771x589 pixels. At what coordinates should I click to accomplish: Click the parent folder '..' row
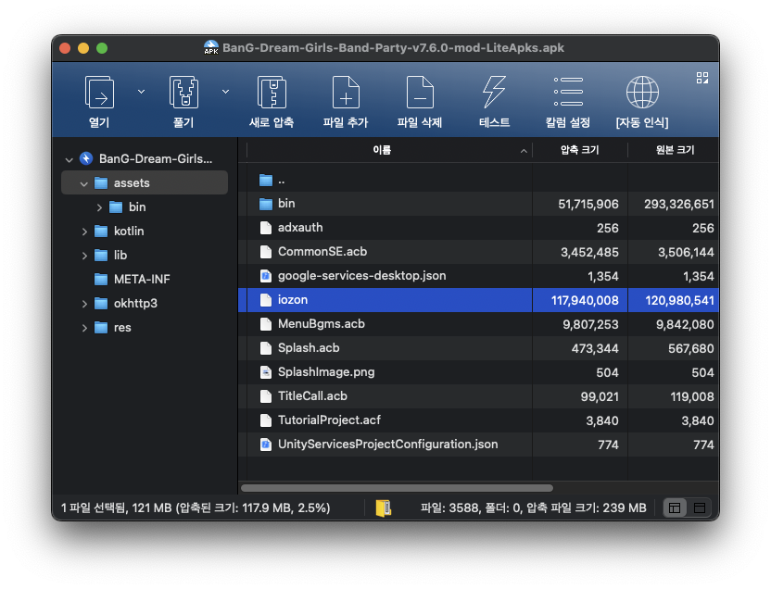[478, 180]
